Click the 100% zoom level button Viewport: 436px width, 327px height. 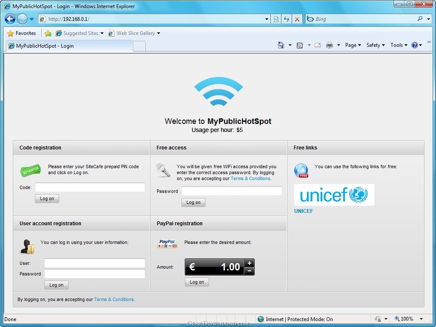coord(404,319)
